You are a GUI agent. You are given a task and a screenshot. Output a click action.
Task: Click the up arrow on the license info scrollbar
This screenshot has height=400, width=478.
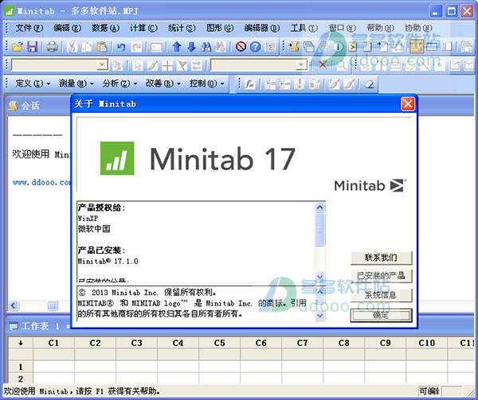[x=319, y=208]
